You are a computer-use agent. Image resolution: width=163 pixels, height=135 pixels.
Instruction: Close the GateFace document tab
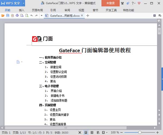pyautogui.click(x=82, y=16)
